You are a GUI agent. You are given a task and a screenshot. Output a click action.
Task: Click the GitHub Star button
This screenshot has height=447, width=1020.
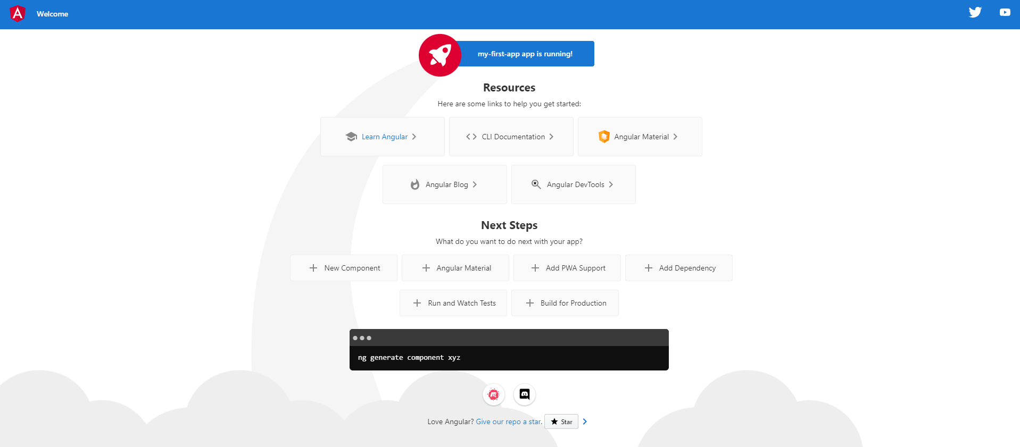(x=561, y=421)
